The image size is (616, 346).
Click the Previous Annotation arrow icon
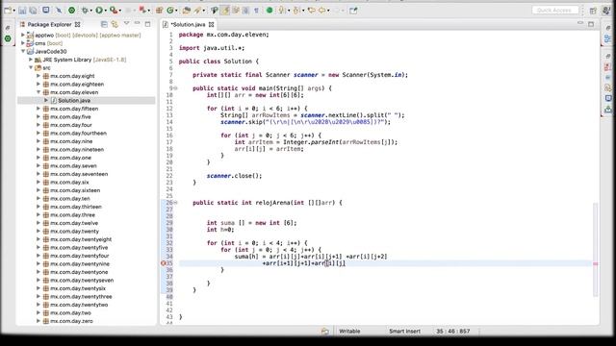click(x=296, y=11)
